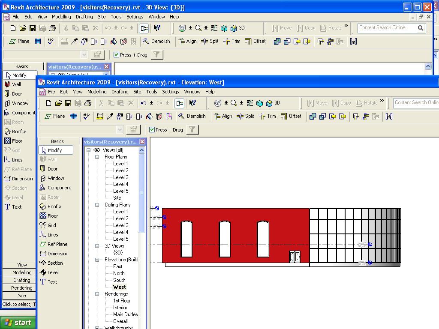Open Site menu in front window

tap(137, 92)
